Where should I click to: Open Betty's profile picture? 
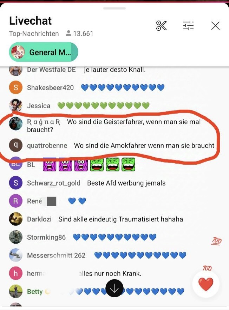(16, 291)
